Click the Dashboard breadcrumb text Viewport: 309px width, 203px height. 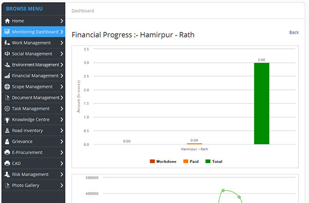click(83, 11)
